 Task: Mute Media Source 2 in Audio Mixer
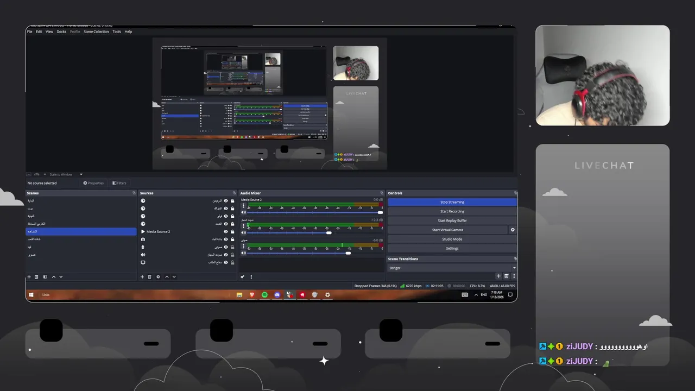click(243, 212)
